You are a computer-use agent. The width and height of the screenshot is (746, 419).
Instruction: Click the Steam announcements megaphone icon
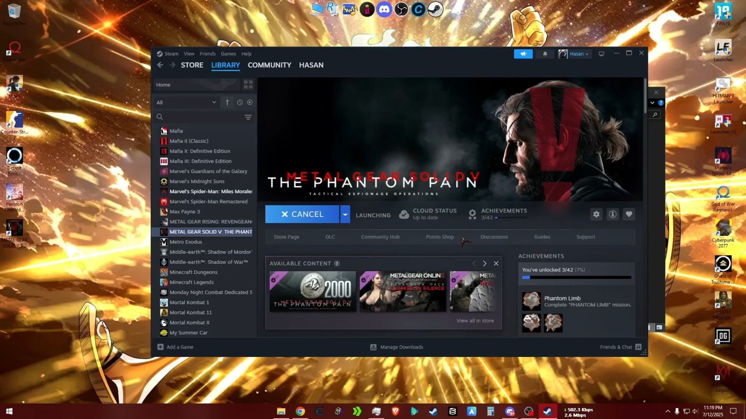[523, 54]
